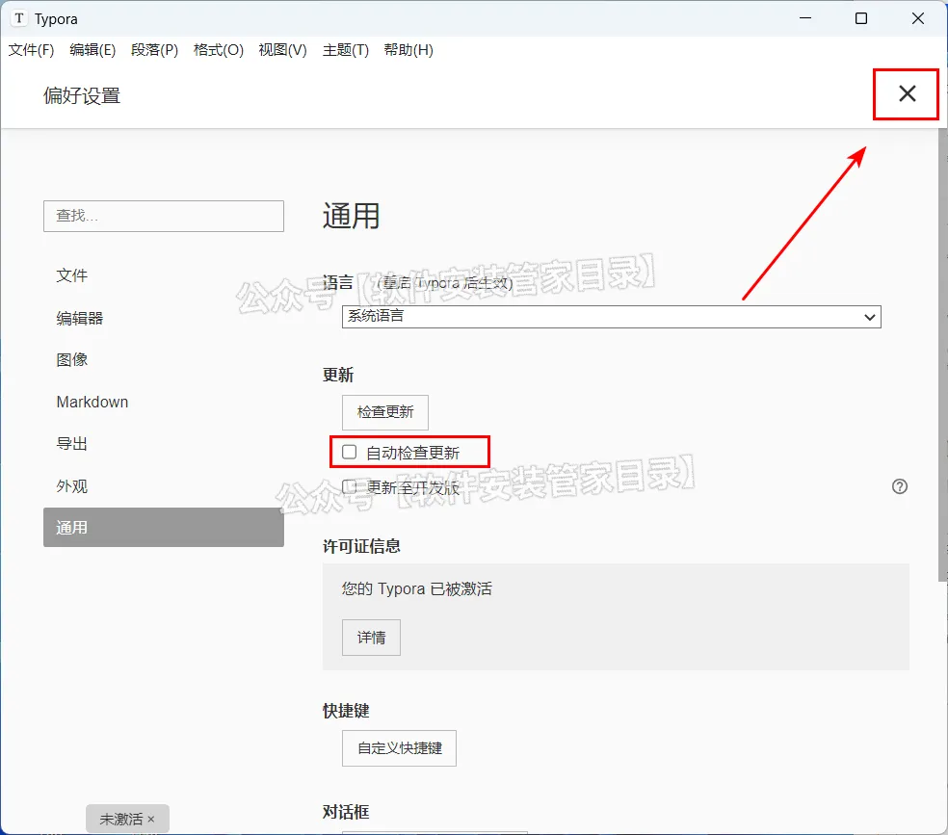Click the 自定义快捷键 button
The width and height of the screenshot is (948, 835).
(x=399, y=748)
